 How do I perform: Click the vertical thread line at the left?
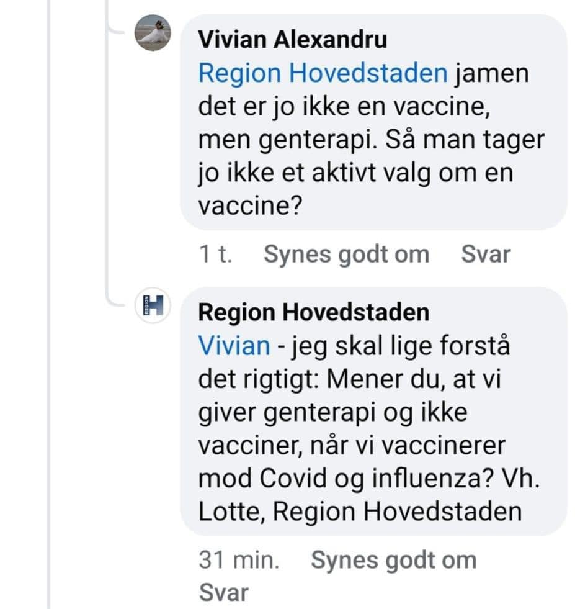pos(48,310)
